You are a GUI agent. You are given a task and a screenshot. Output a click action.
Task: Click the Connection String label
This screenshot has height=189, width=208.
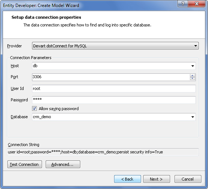[24, 145]
